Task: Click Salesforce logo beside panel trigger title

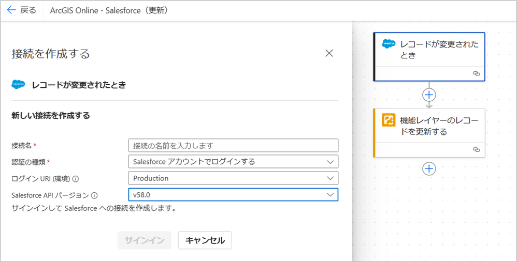Action: [18, 85]
